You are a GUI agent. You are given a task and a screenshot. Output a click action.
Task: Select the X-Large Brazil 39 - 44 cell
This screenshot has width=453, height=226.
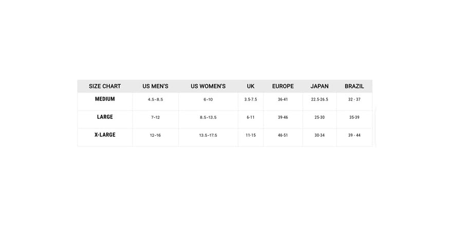354,135
